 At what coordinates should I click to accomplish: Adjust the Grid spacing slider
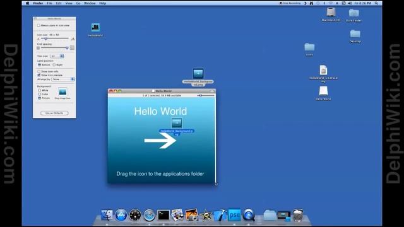55,48
